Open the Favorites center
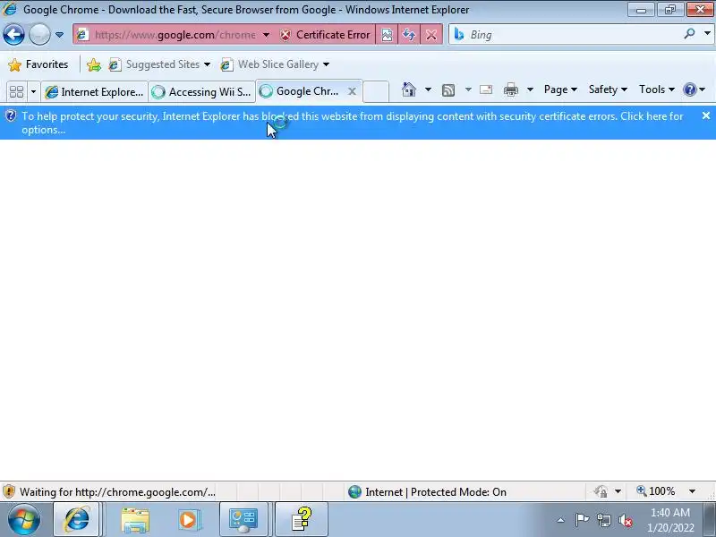This screenshot has width=716, height=537. click(x=38, y=64)
